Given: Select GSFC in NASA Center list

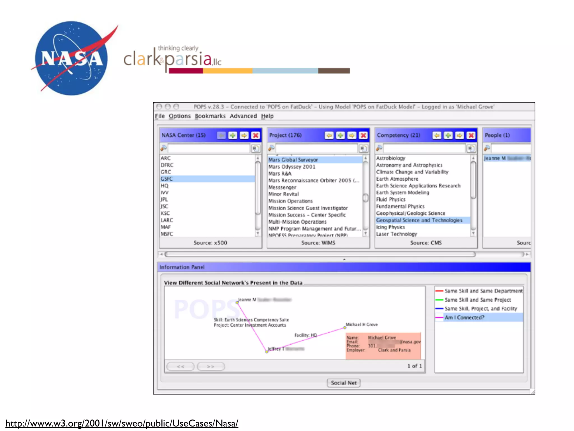Looking at the screenshot, I should (x=207, y=179).
